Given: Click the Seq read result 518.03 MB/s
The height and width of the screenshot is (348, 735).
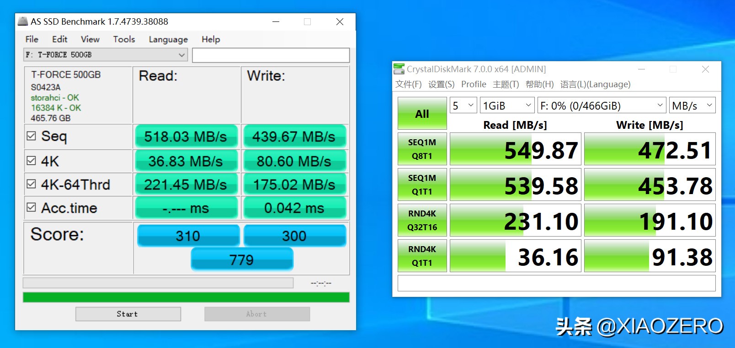Looking at the screenshot, I should pos(186,136).
